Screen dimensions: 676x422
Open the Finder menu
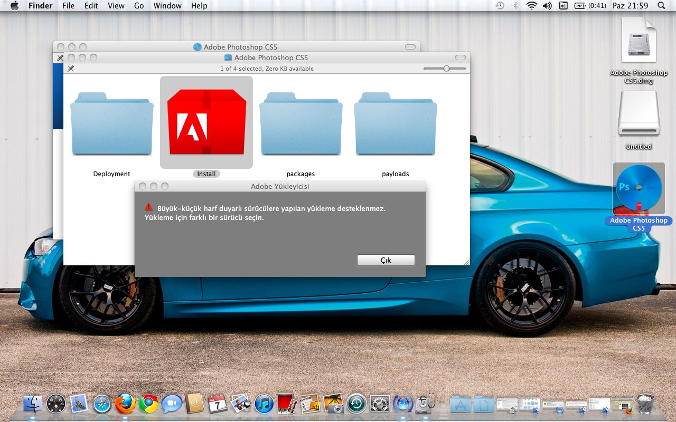pyautogui.click(x=40, y=6)
